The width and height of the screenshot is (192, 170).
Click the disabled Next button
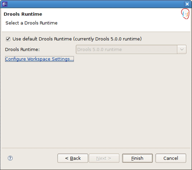click(104, 158)
